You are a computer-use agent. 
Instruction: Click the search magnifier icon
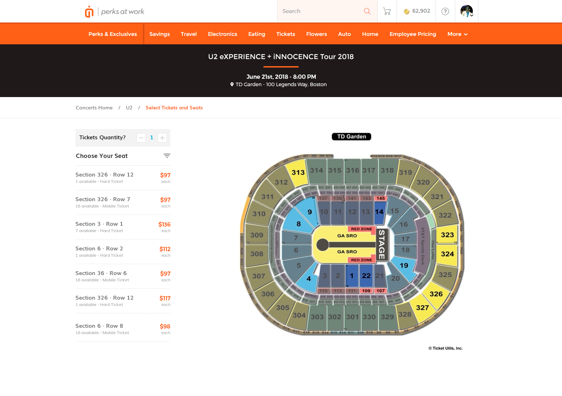tap(367, 11)
